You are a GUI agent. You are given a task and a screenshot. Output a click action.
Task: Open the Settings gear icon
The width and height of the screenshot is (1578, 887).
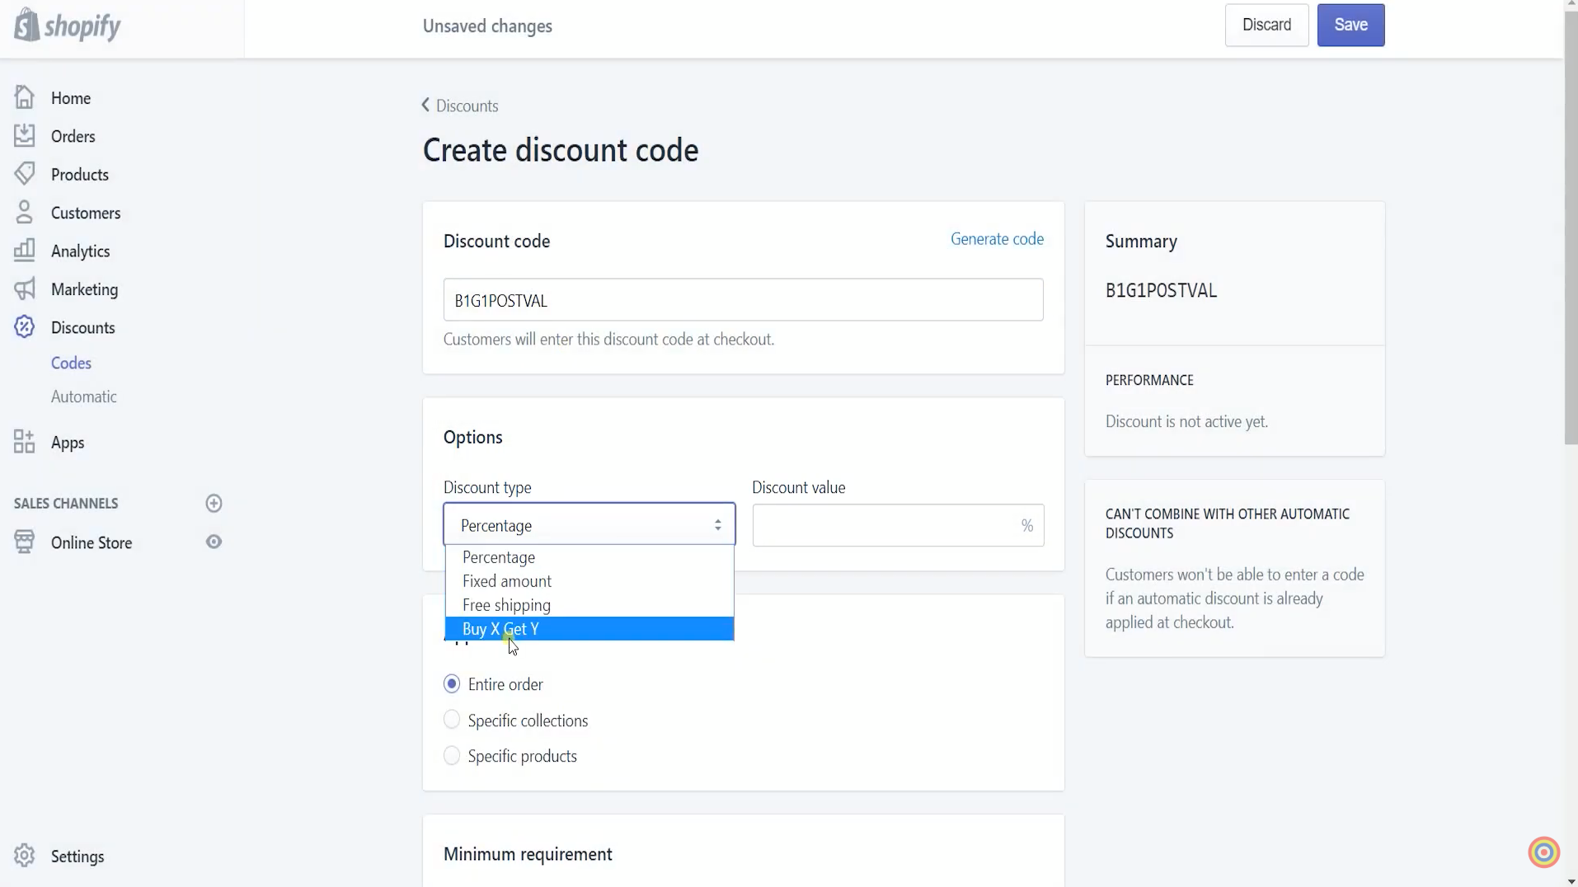[x=24, y=856]
